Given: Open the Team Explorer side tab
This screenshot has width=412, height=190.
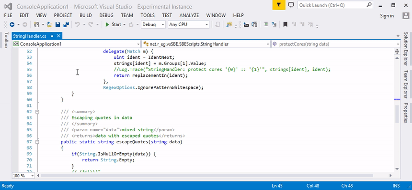Looking at the screenshot, I should click(406, 84).
